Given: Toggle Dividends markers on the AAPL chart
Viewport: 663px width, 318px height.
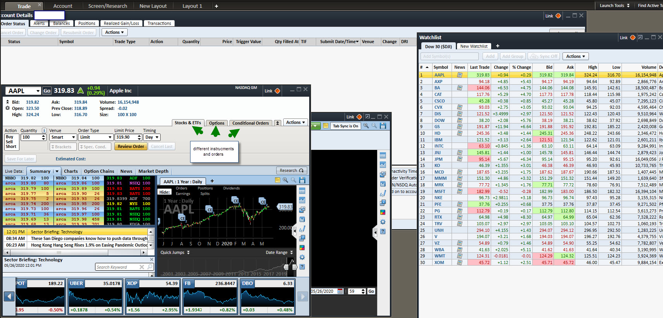Looking at the screenshot, I should click(232, 188).
